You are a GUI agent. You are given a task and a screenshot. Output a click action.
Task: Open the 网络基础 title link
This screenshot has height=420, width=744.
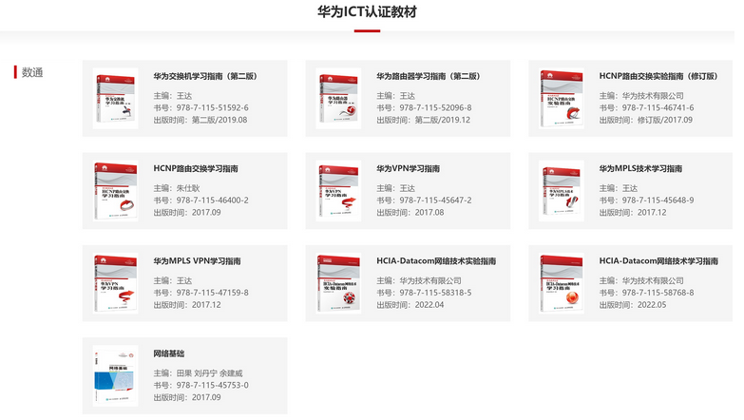coord(169,353)
